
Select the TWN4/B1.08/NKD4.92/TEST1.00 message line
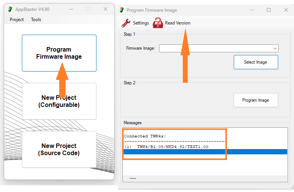click(x=173, y=147)
